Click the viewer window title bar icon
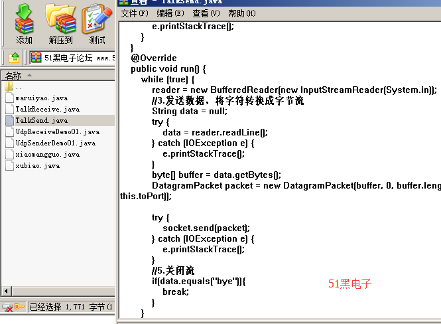This screenshot has width=441, height=324. 123,2
